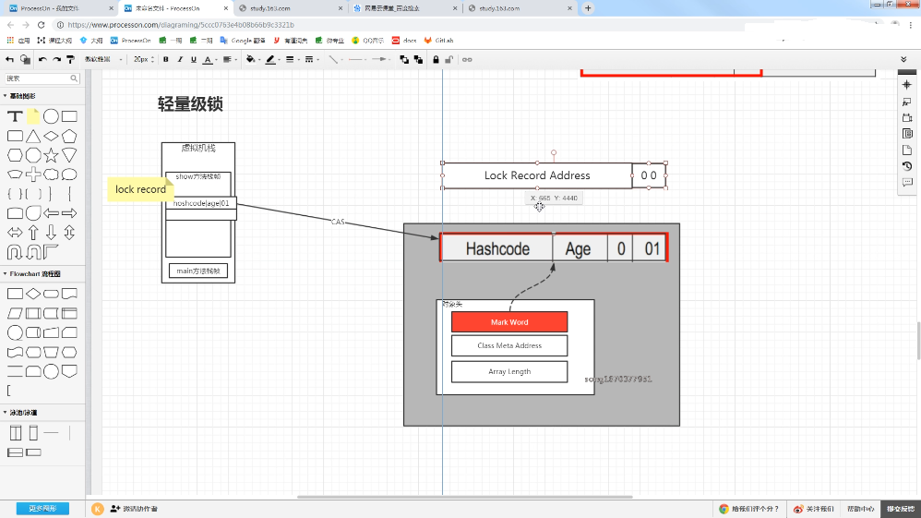Toggle italic text formatting

click(x=180, y=59)
